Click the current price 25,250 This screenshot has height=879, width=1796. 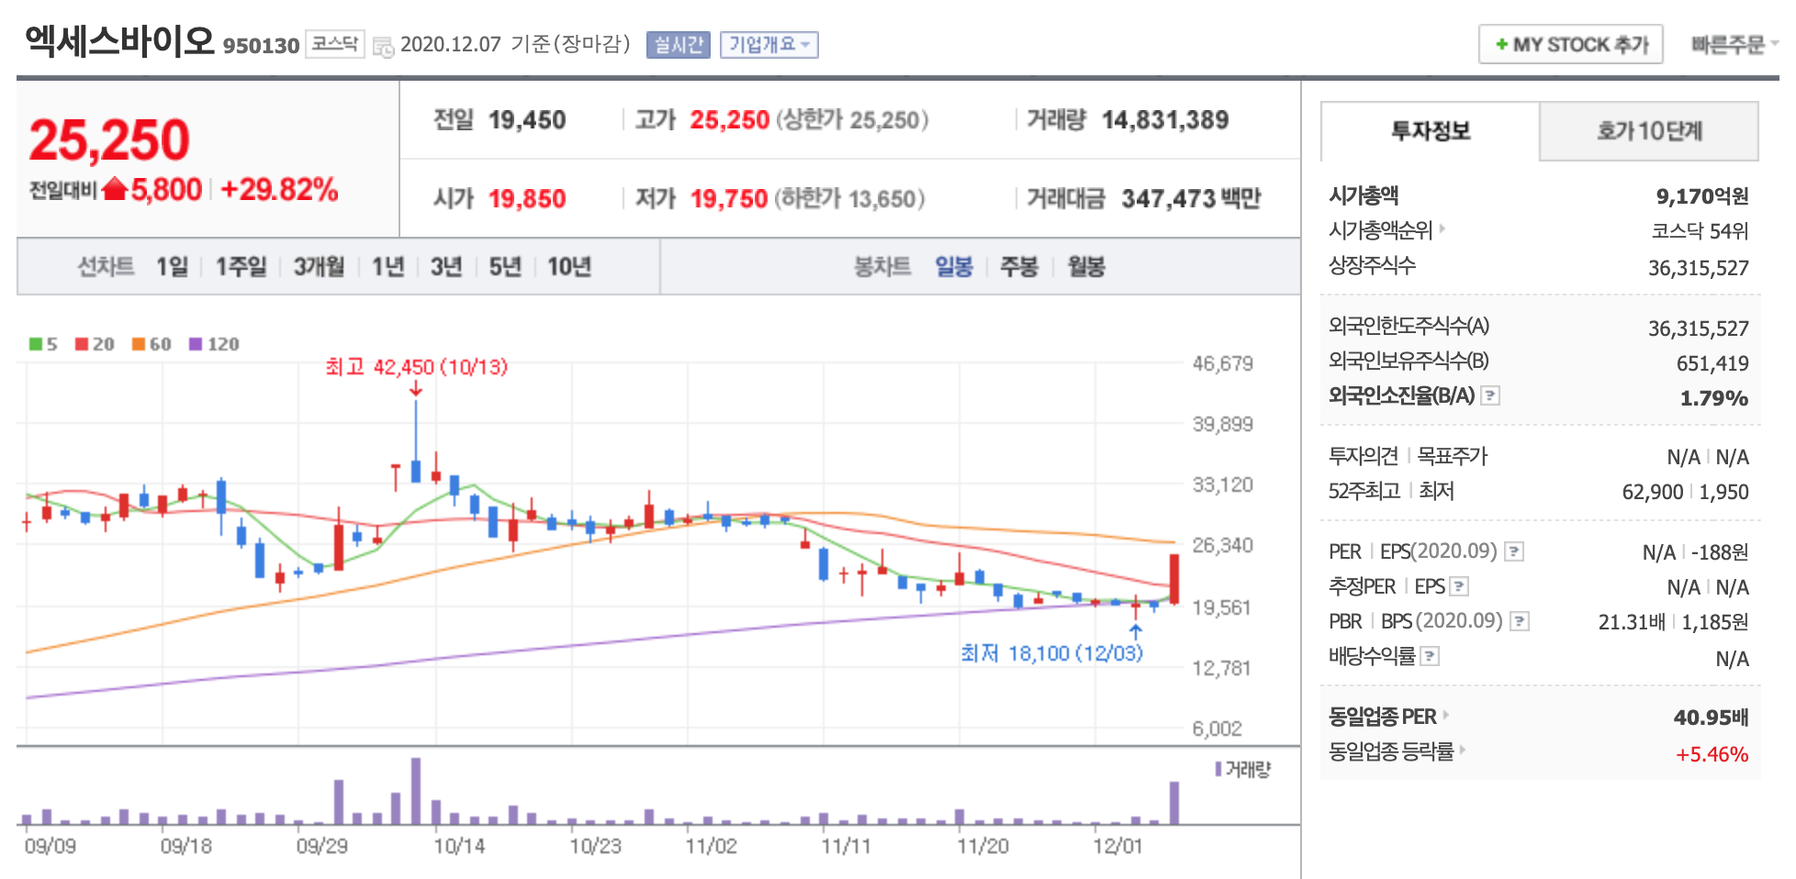[x=109, y=140]
